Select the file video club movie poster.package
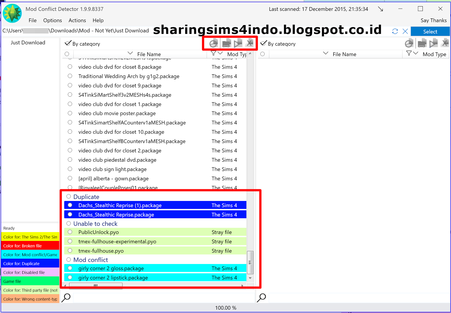 [155, 113]
